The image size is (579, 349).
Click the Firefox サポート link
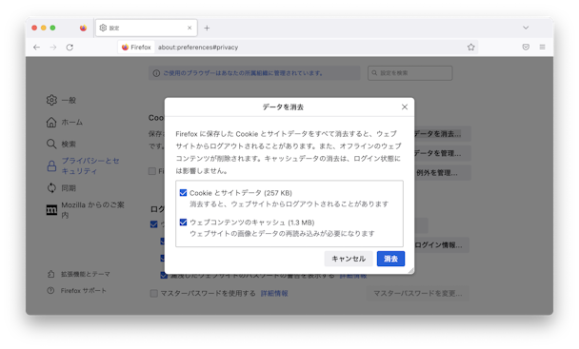click(77, 291)
